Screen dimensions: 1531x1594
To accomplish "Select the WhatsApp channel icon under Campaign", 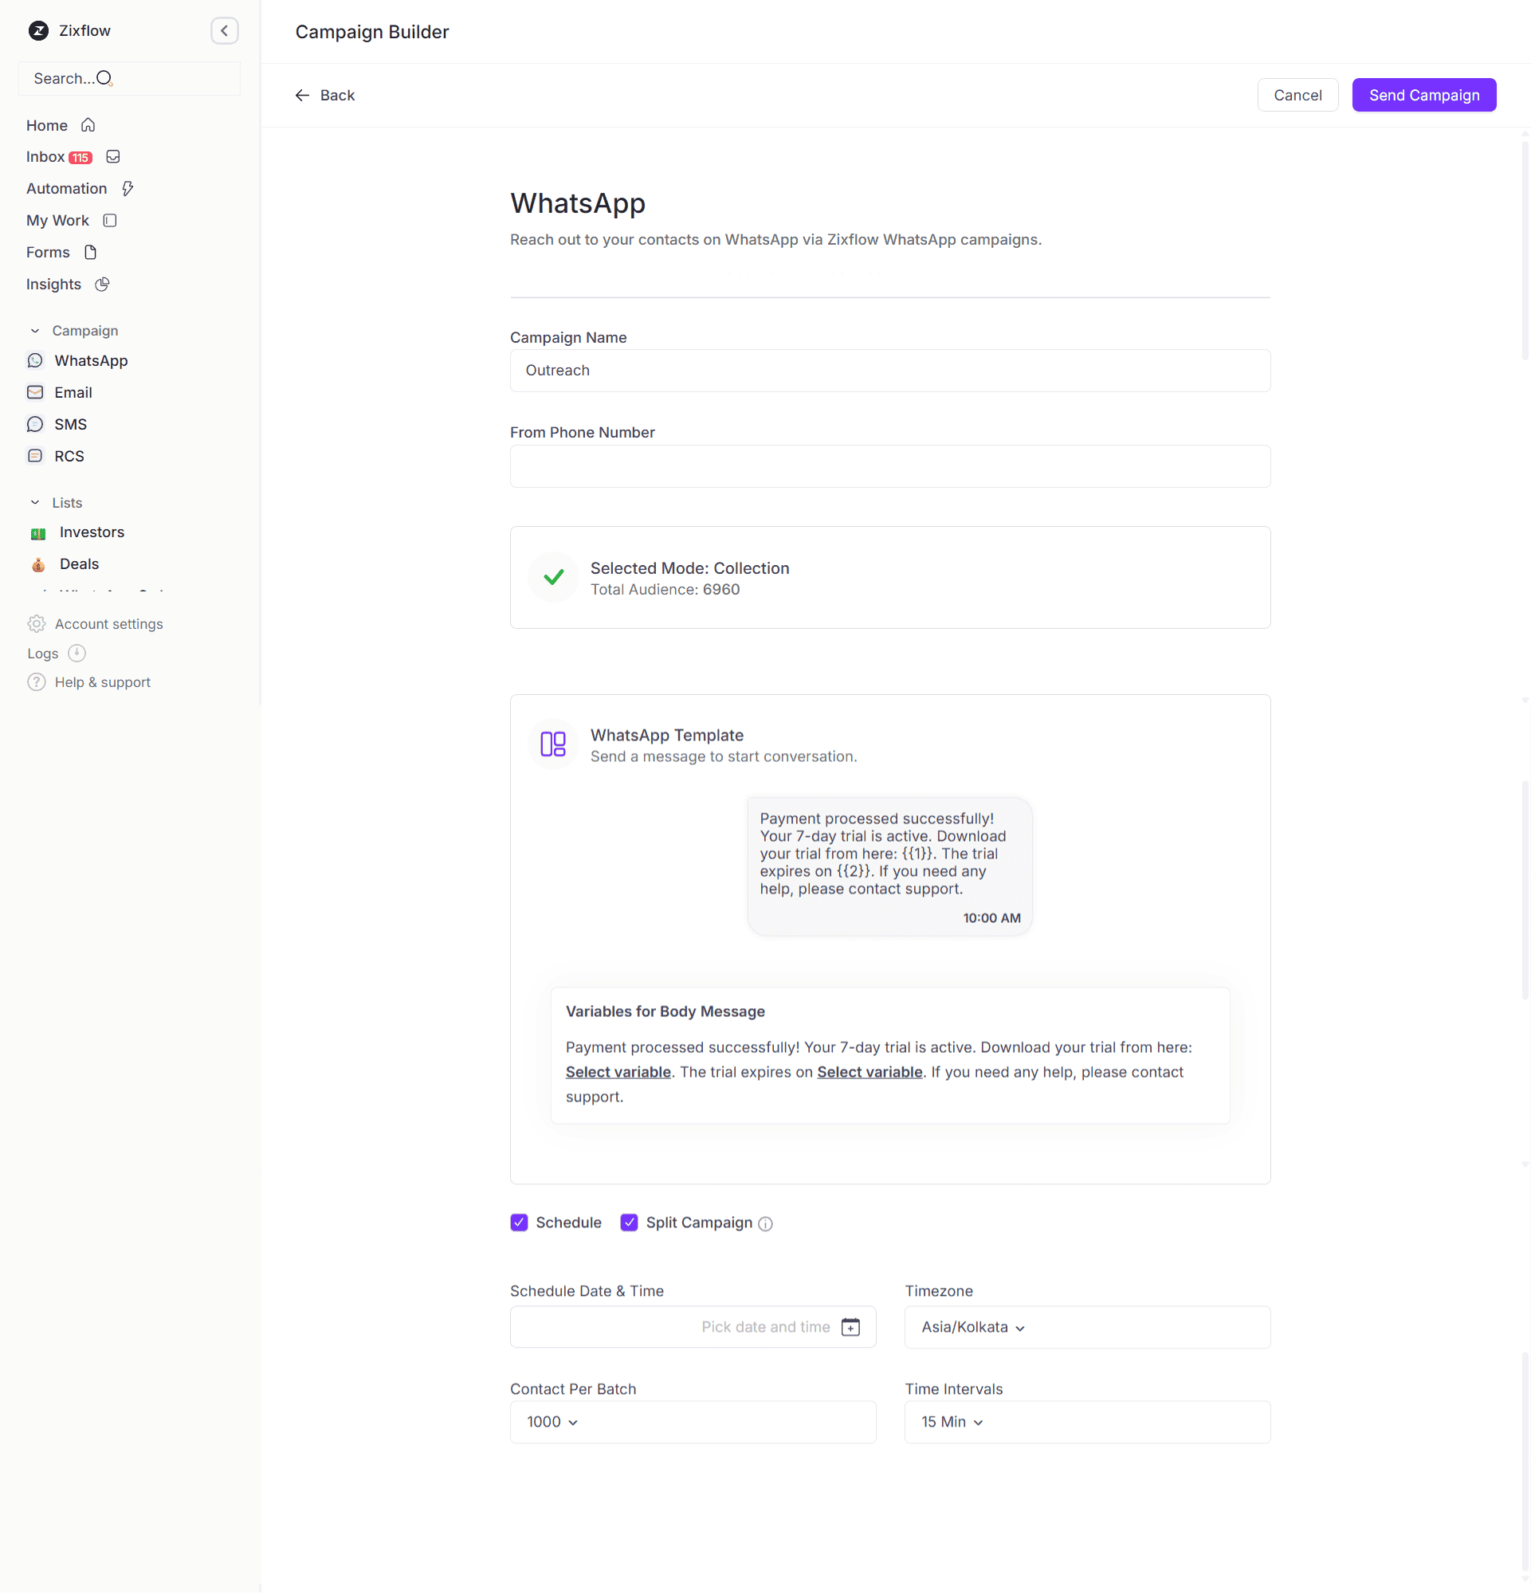I will click(35, 360).
